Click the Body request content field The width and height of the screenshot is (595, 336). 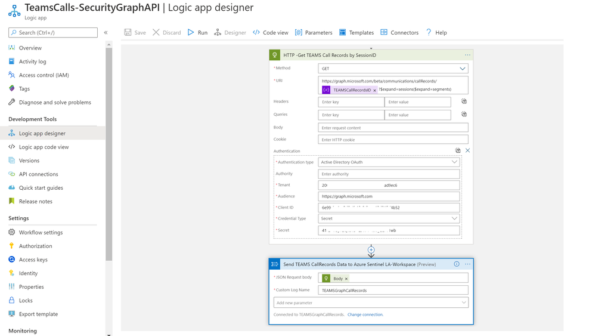pos(393,128)
